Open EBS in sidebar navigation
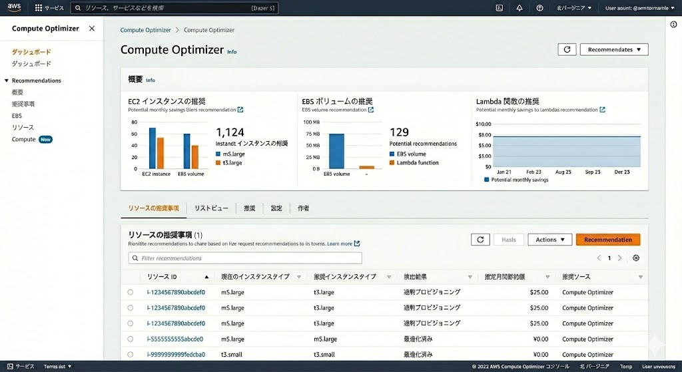 tap(17, 116)
